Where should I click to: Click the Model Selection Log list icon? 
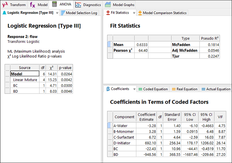(x=63, y=13)
